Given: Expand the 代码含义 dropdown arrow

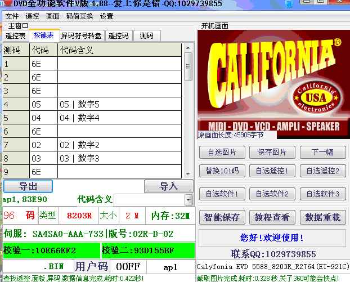Looking at the screenshot, I should point(189,200).
